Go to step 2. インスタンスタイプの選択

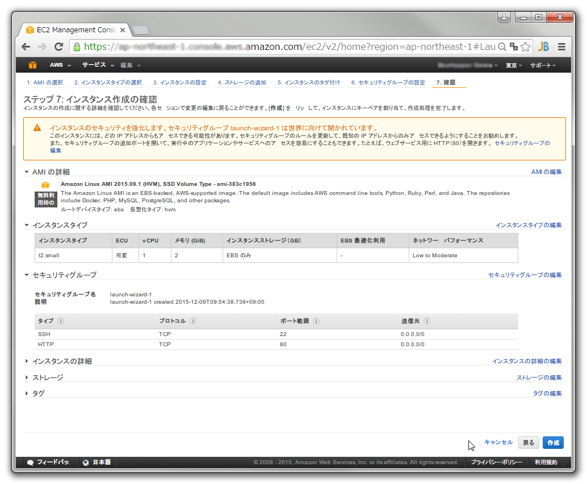(x=108, y=83)
